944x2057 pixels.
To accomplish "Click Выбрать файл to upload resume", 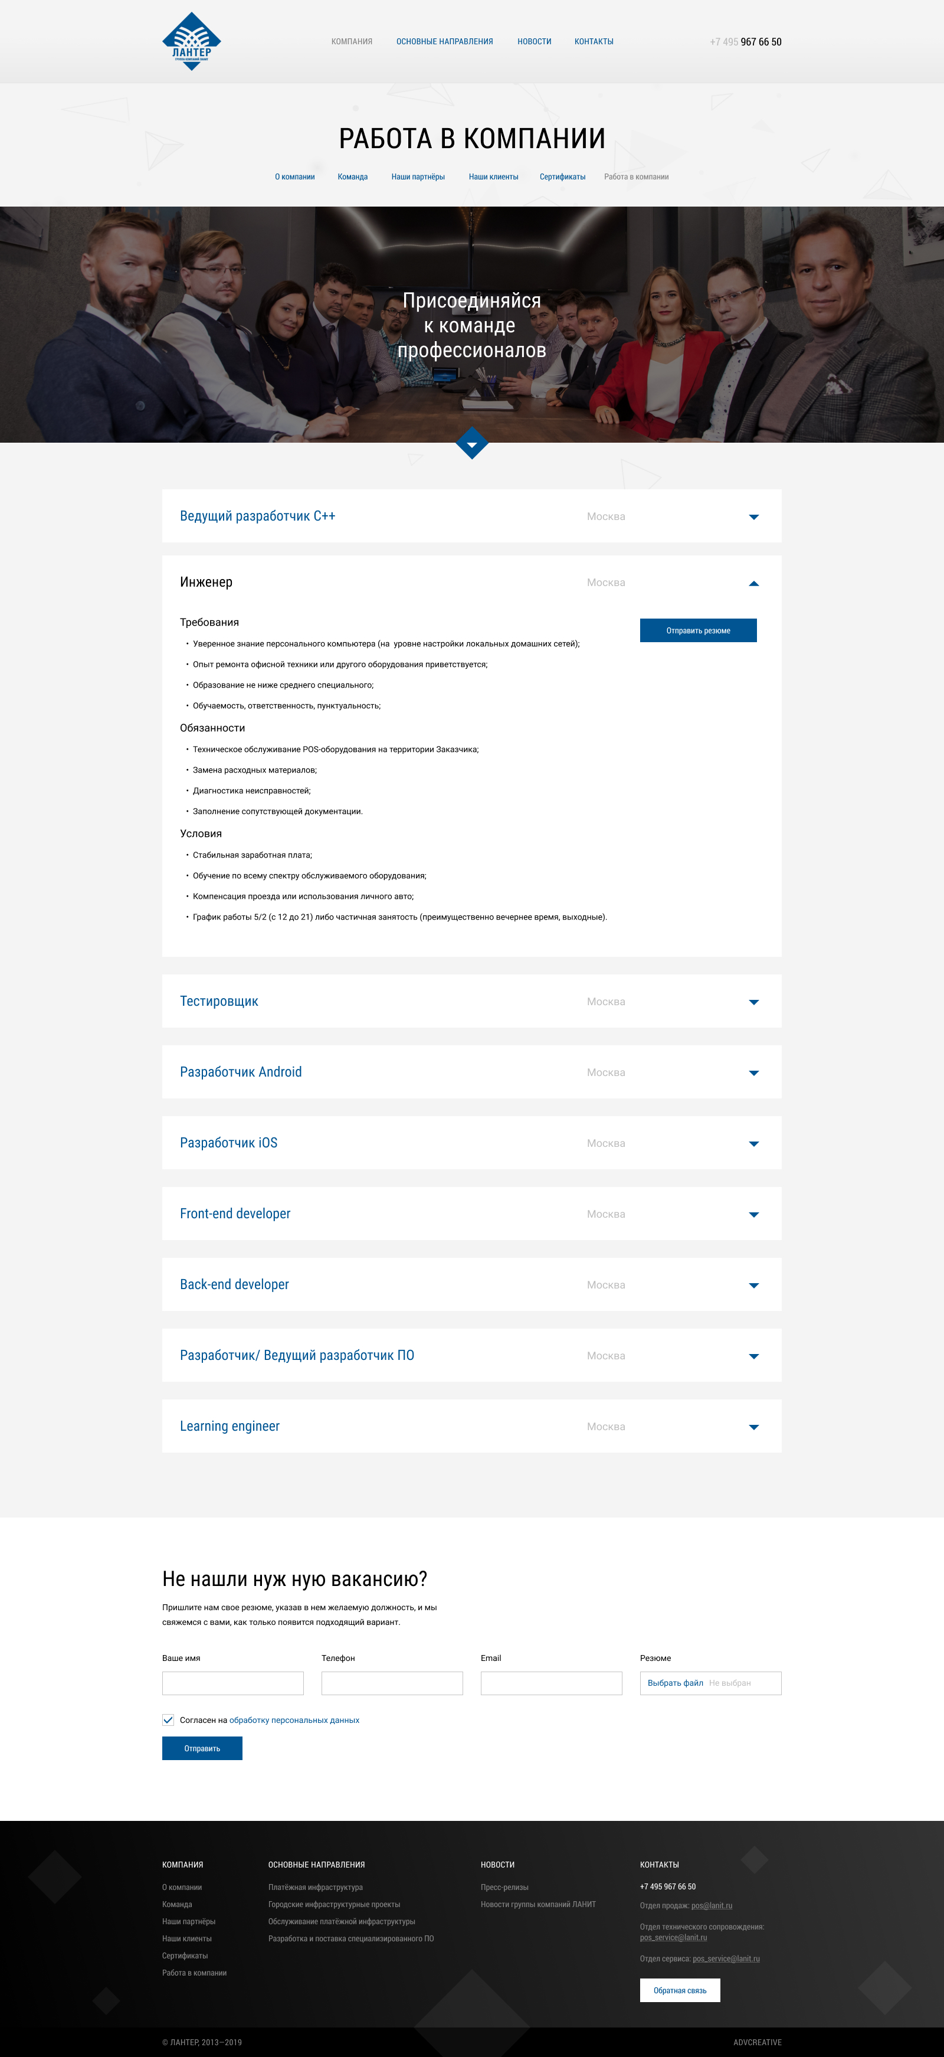I will [675, 1683].
